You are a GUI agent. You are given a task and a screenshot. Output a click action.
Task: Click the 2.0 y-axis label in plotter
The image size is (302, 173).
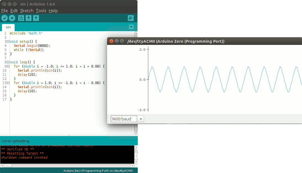(x=142, y=50)
